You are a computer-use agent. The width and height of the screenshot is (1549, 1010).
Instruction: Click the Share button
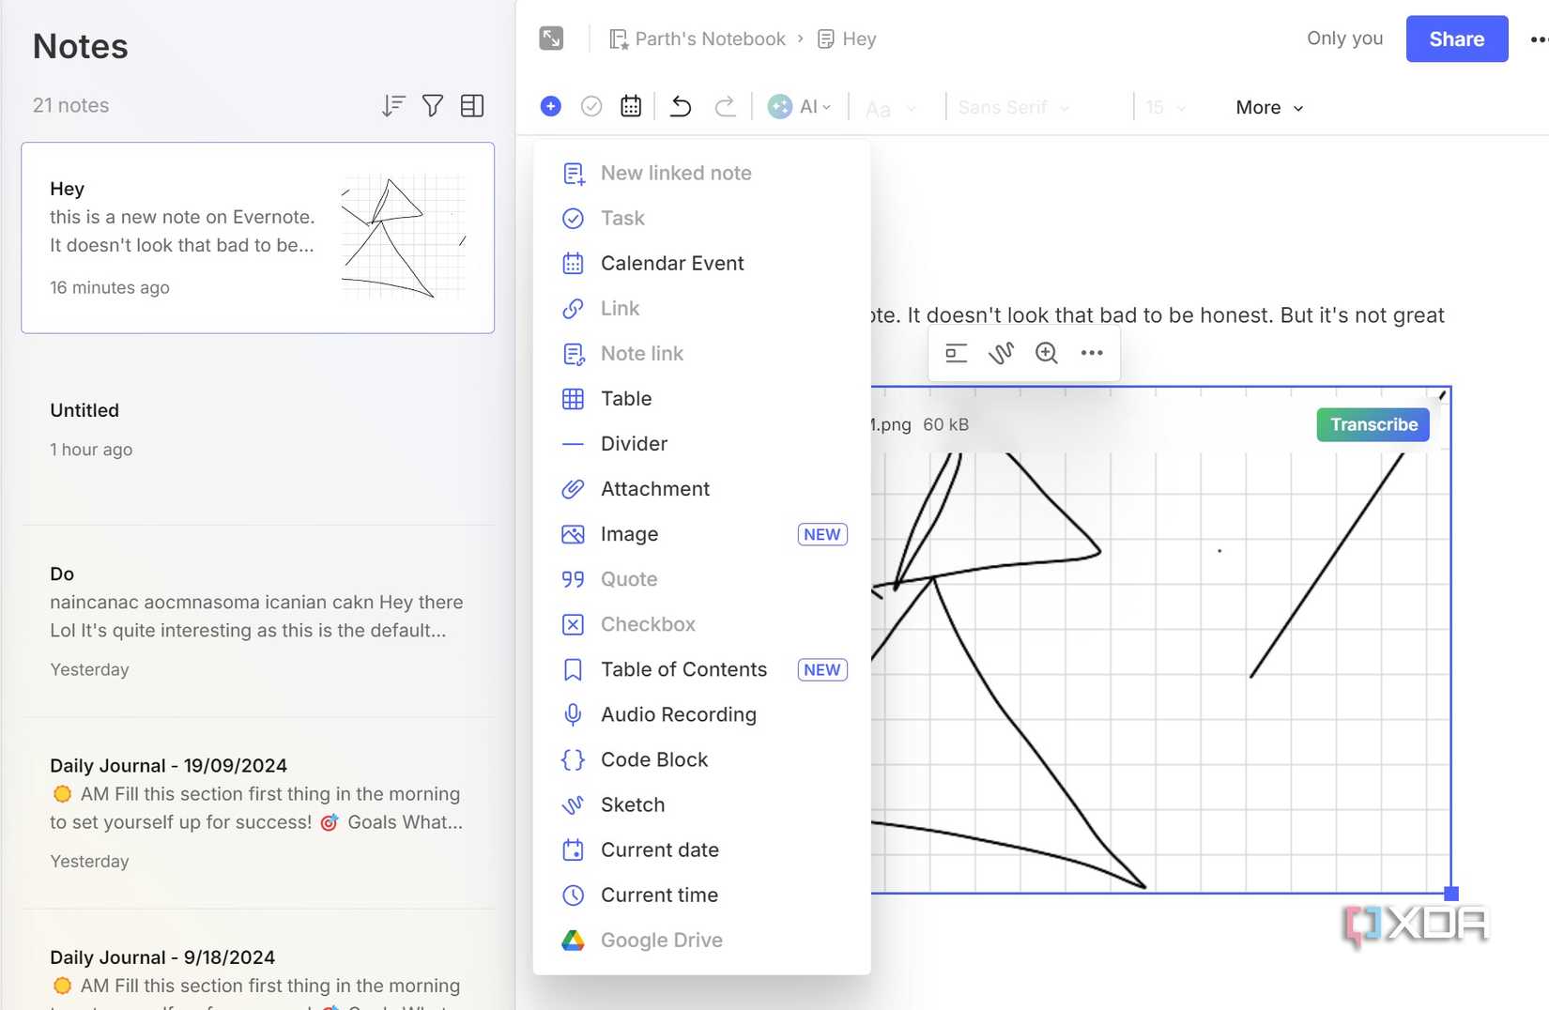(x=1456, y=38)
